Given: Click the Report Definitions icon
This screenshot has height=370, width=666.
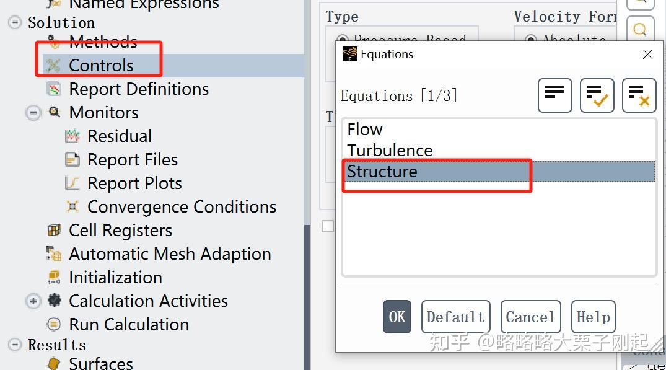Looking at the screenshot, I should (x=54, y=89).
